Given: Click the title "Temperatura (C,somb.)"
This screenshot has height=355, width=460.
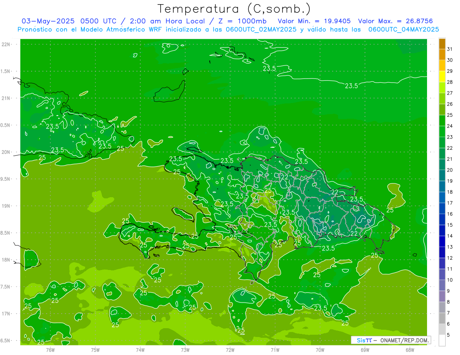Looking at the screenshot, I should point(234,9).
